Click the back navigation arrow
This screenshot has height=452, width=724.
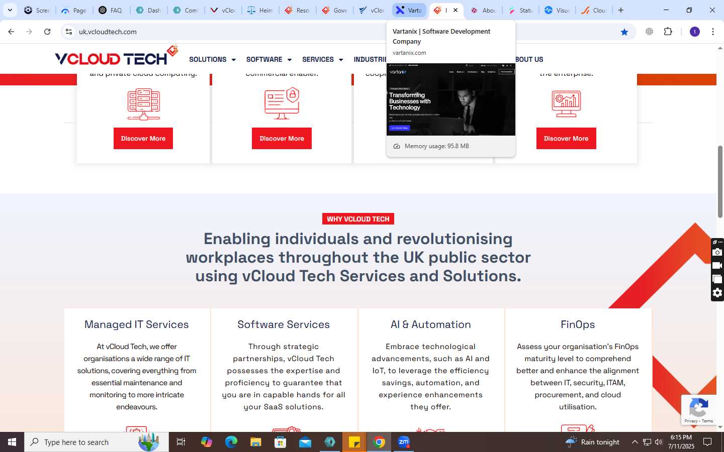(11, 32)
